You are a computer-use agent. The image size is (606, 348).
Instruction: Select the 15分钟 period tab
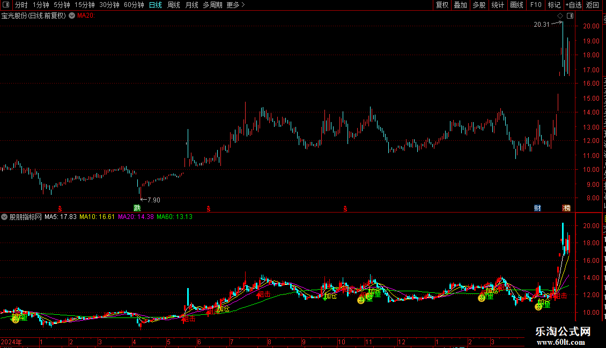click(x=85, y=5)
